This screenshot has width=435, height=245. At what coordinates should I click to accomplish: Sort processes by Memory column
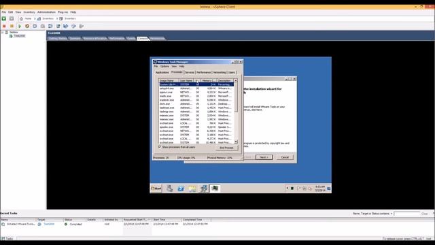coord(208,80)
